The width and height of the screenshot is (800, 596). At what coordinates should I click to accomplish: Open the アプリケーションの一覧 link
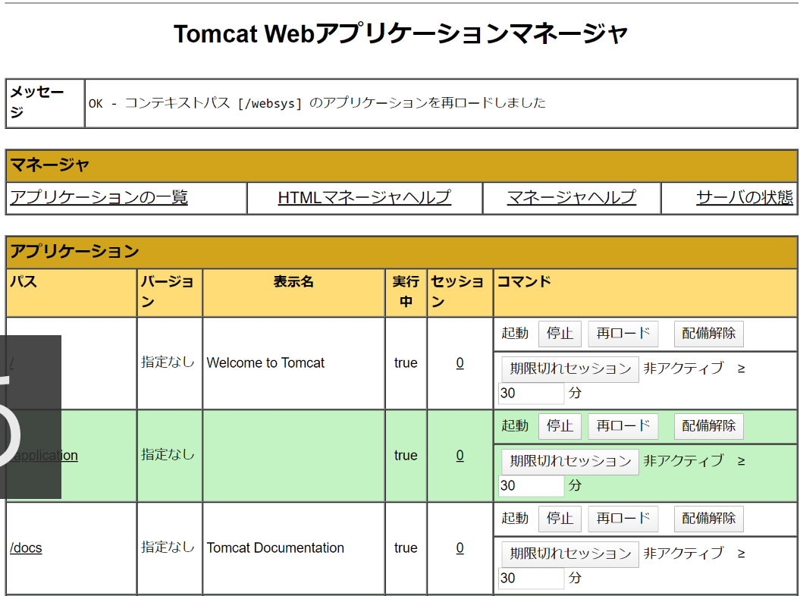pos(99,197)
